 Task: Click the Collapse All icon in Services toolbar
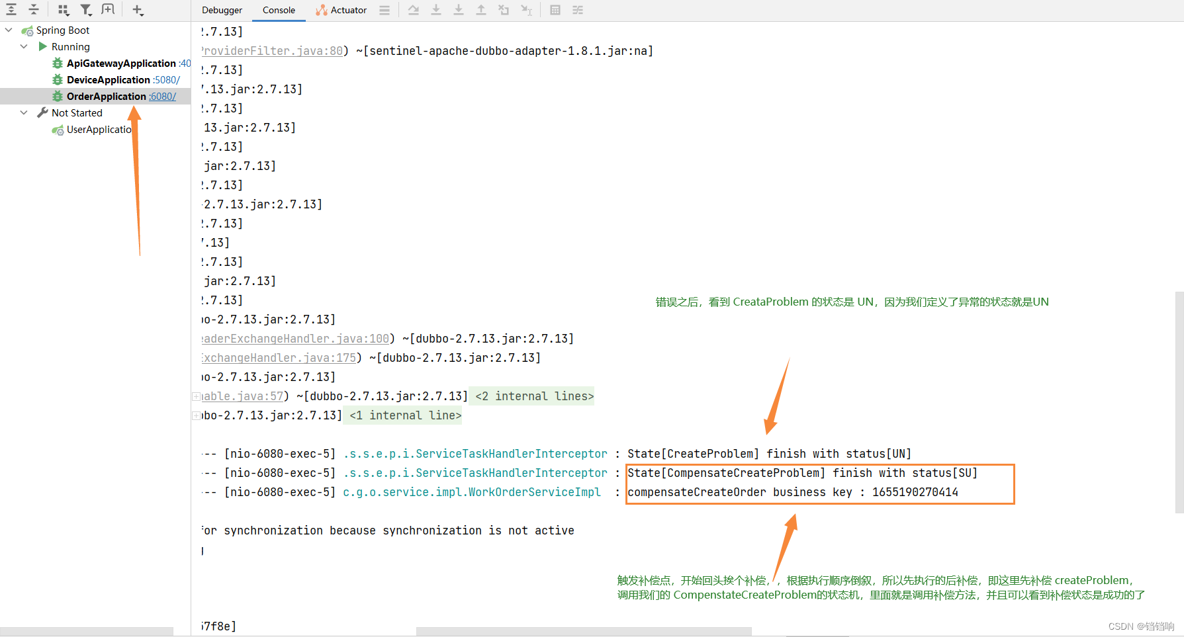point(34,9)
